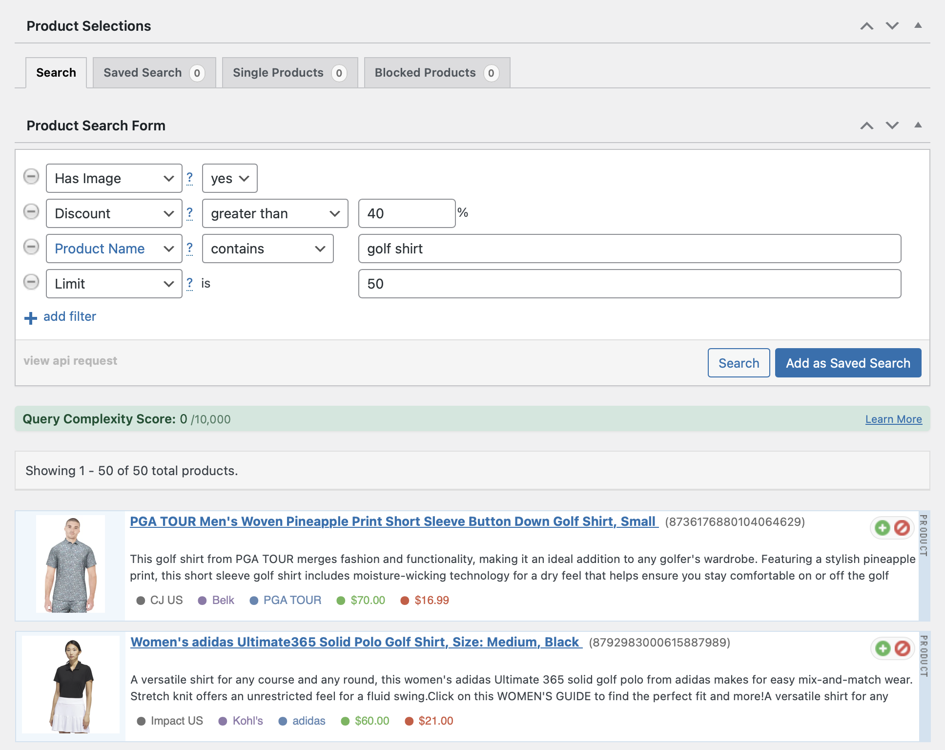Move Product Search Form panel down

pos(892,125)
